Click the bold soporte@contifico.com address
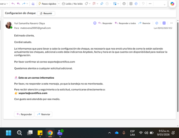Screen dimensions: 179x138 pyautogui.click(x=33, y=93)
